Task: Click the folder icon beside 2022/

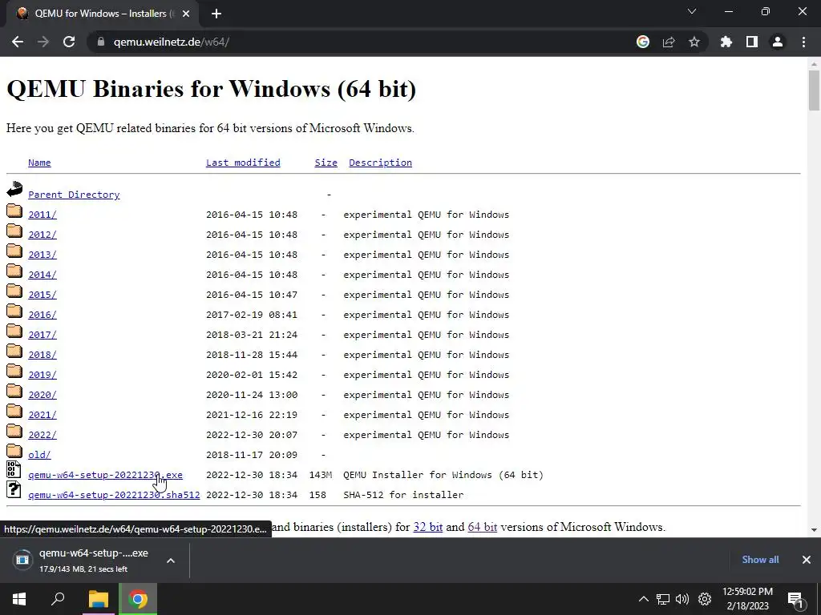Action: (14, 432)
